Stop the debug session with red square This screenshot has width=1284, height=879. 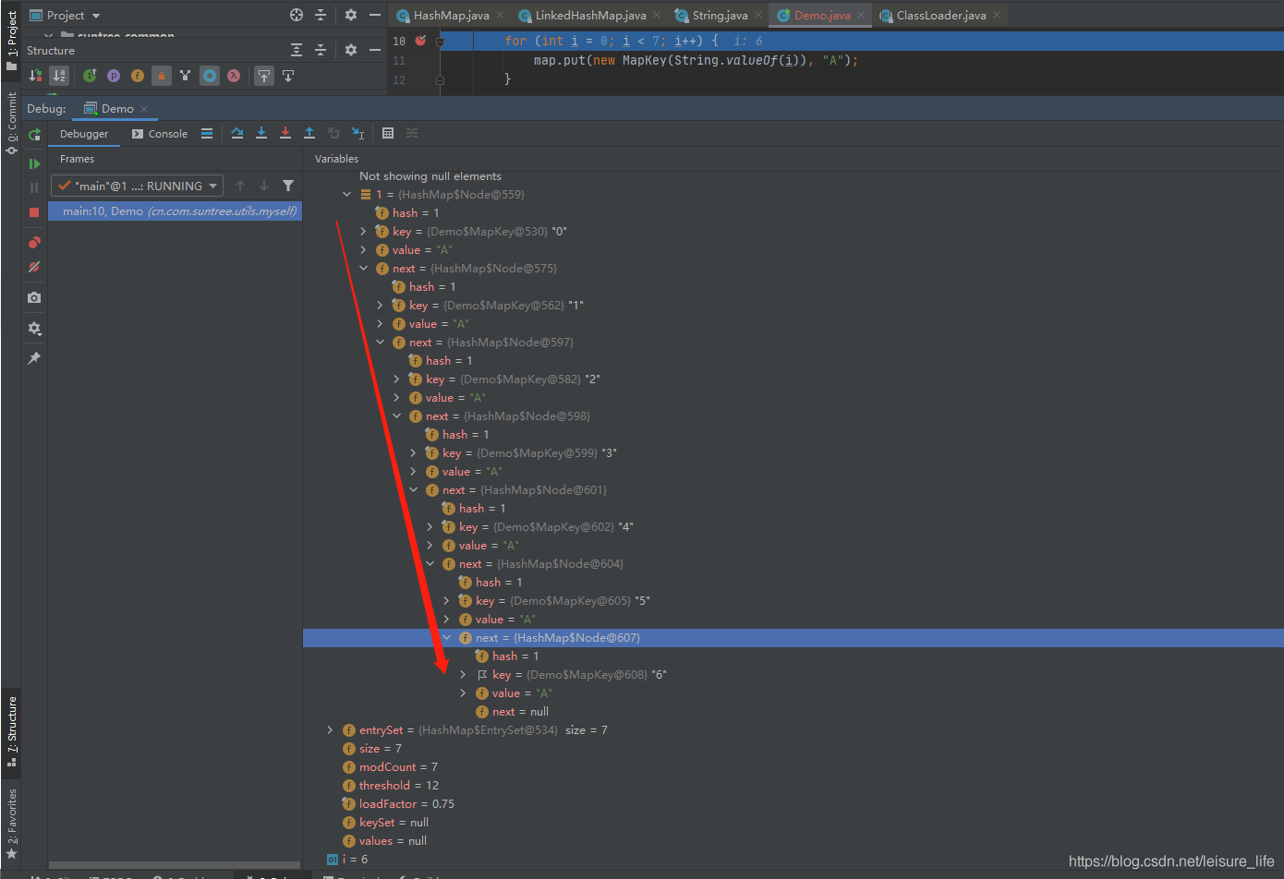point(34,212)
